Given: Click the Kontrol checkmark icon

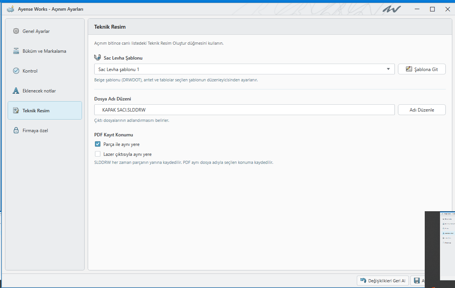Looking at the screenshot, I should tap(16, 71).
